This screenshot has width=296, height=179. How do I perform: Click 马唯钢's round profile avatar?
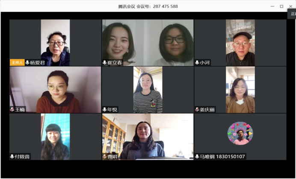tap(240, 133)
